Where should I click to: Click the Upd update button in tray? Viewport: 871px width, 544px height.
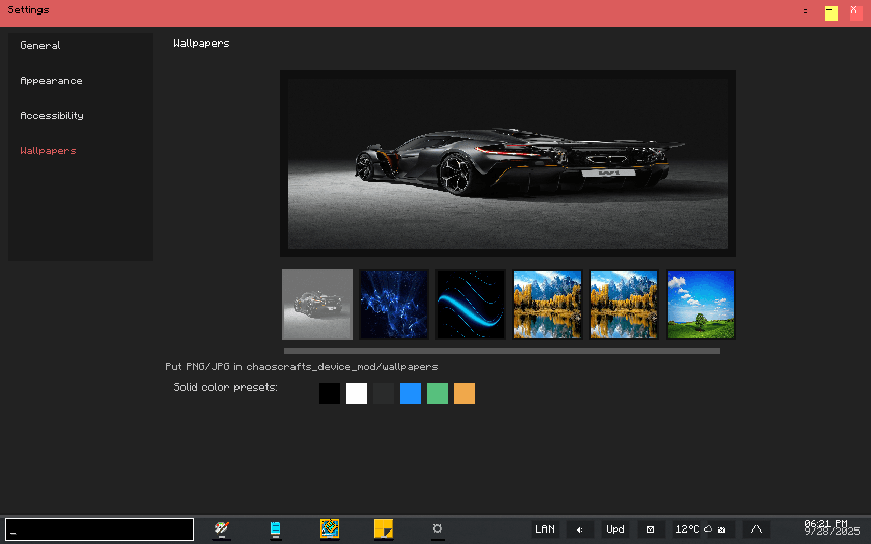615,529
